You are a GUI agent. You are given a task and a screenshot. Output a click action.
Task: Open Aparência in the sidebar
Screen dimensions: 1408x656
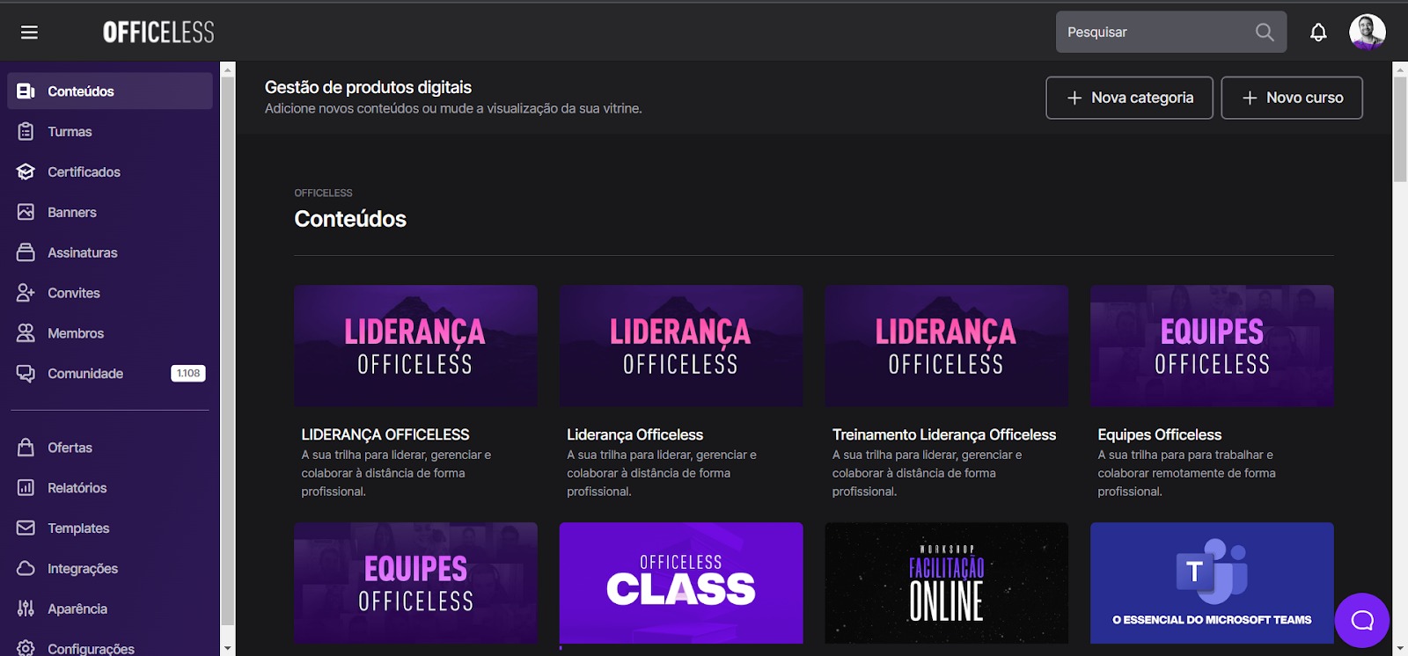pos(110,609)
